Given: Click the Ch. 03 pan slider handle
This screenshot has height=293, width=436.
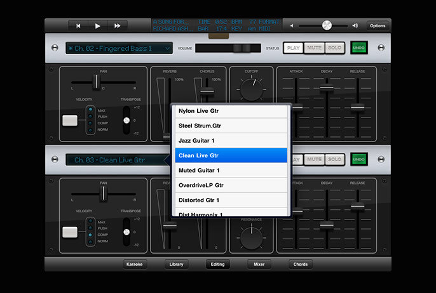Looking at the screenshot, I should coord(103,193).
